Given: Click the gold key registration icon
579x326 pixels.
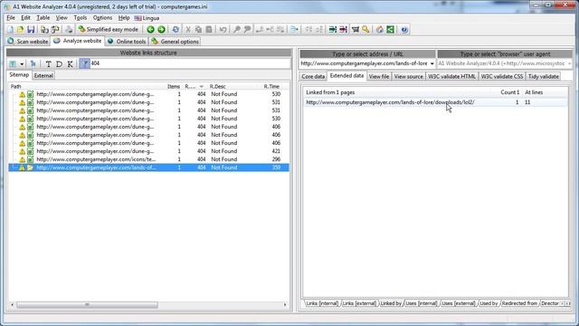Looking at the screenshot, I should (x=365, y=30).
